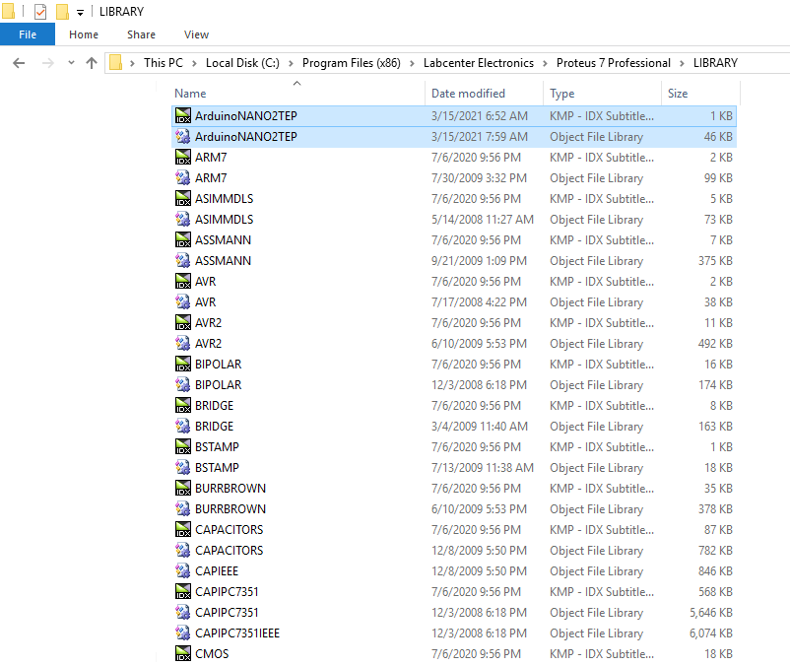Screen dimensions: 790x666
Task: Click the date 7/30/2009 3:32 PM
Action: [x=479, y=178]
